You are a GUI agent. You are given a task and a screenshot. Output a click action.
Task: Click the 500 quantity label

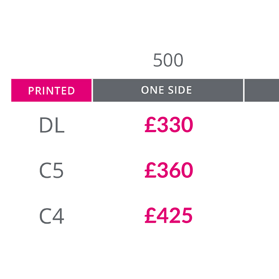pyautogui.click(x=168, y=60)
